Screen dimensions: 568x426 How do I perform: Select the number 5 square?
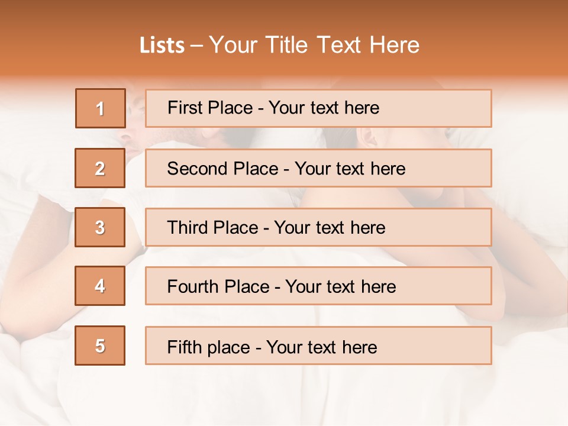click(x=100, y=346)
